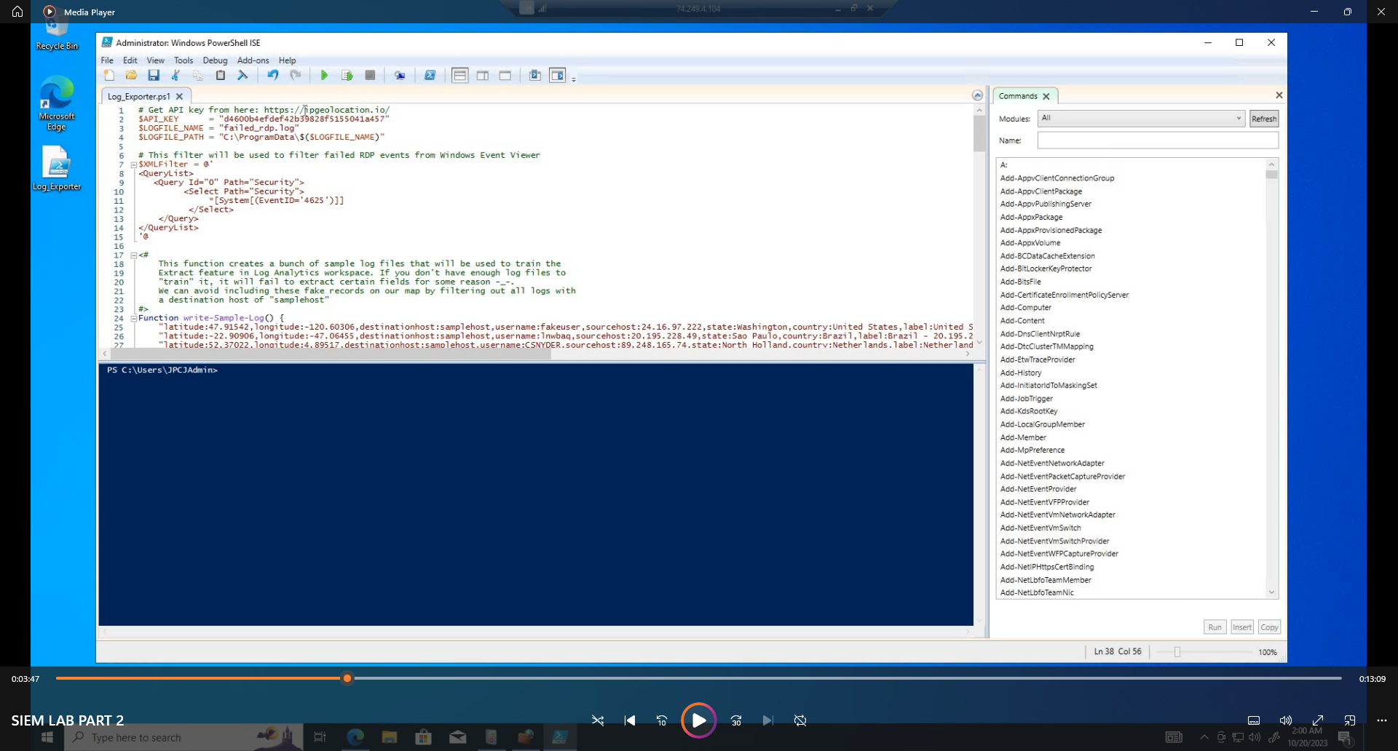Click the Media Player seek bar thumb
The image size is (1398, 751).
tap(347, 678)
